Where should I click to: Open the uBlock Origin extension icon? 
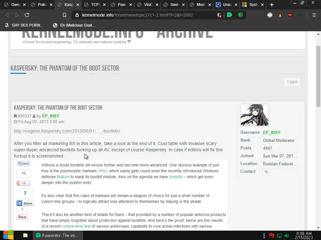(290, 15)
